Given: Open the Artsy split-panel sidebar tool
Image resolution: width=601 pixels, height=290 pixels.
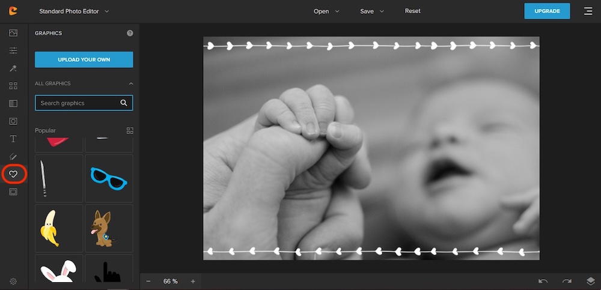Looking at the screenshot, I should 13,103.
